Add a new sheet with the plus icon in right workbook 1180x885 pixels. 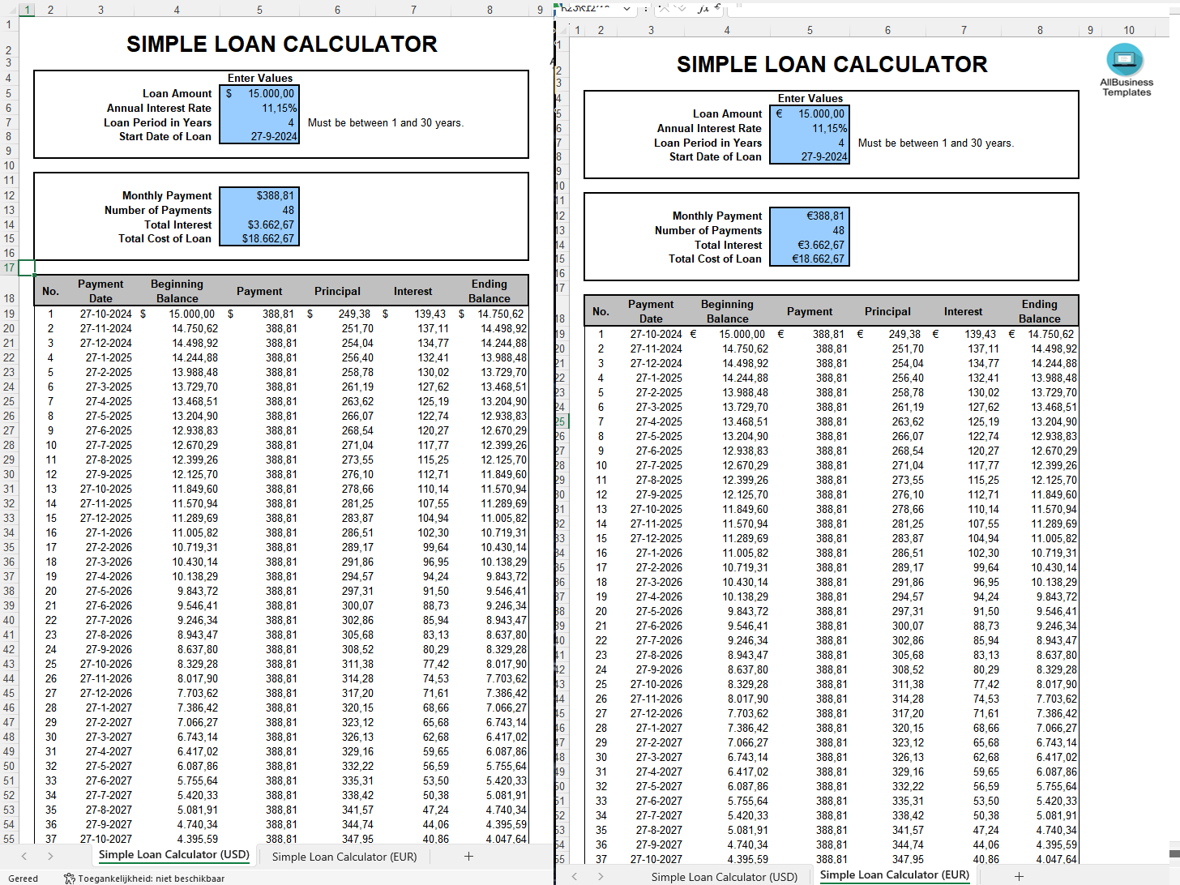click(x=1020, y=875)
